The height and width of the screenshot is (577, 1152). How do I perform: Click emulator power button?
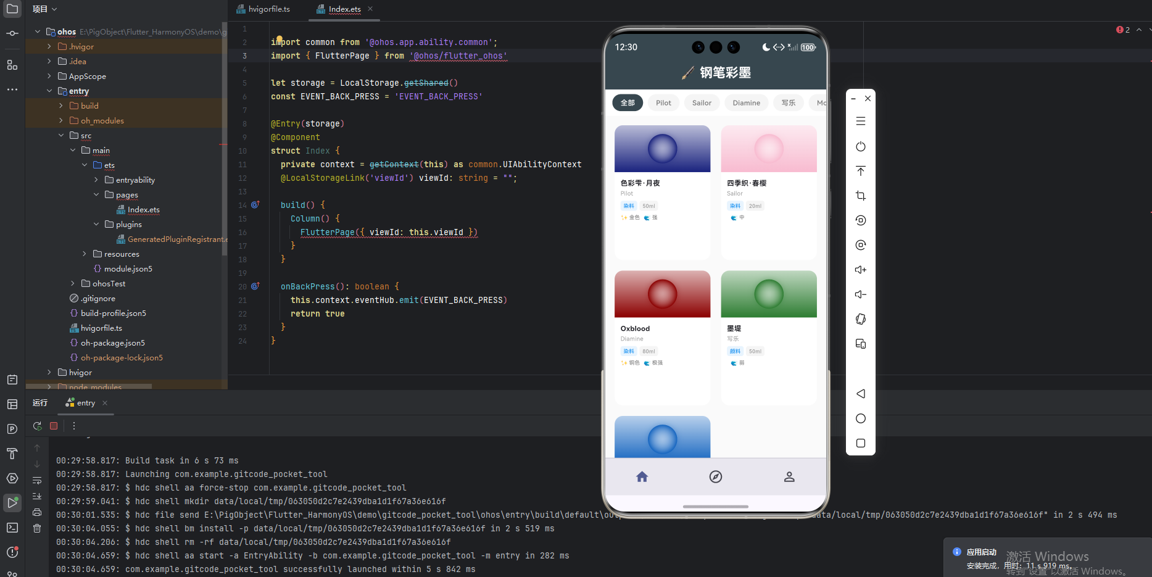(861, 146)
